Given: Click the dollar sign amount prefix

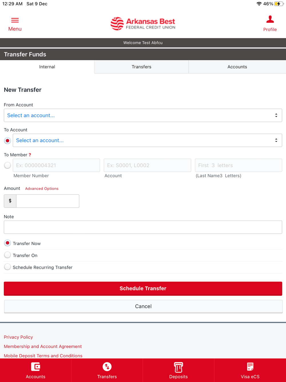Looking at the screenshot, I should click(x=10, y=201).
